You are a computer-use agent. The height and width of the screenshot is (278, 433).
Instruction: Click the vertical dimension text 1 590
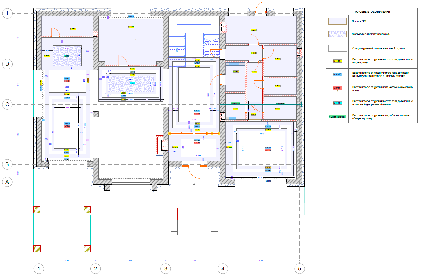click(79, 56)
